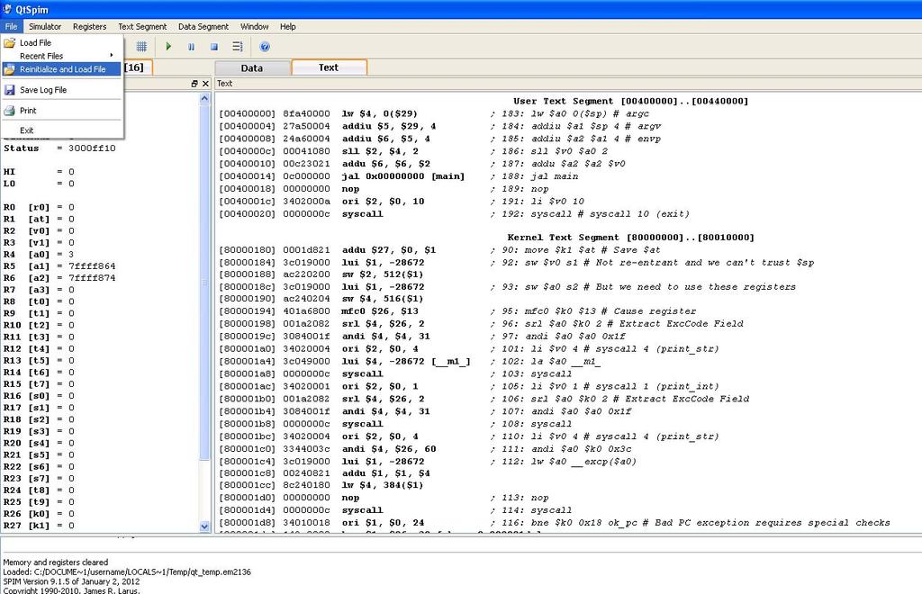Screen dimensions: 922x594
Task: Choose Save Log File from the menu
Action: tap(62, 90)
